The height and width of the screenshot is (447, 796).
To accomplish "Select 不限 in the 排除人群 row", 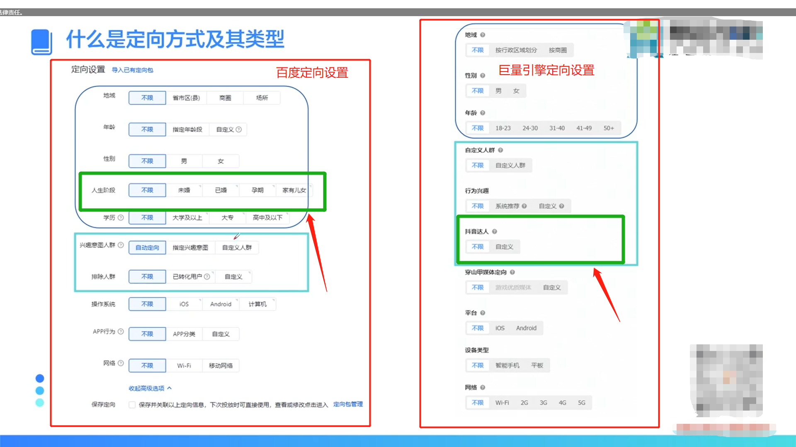I will click(x=147, y=276).
